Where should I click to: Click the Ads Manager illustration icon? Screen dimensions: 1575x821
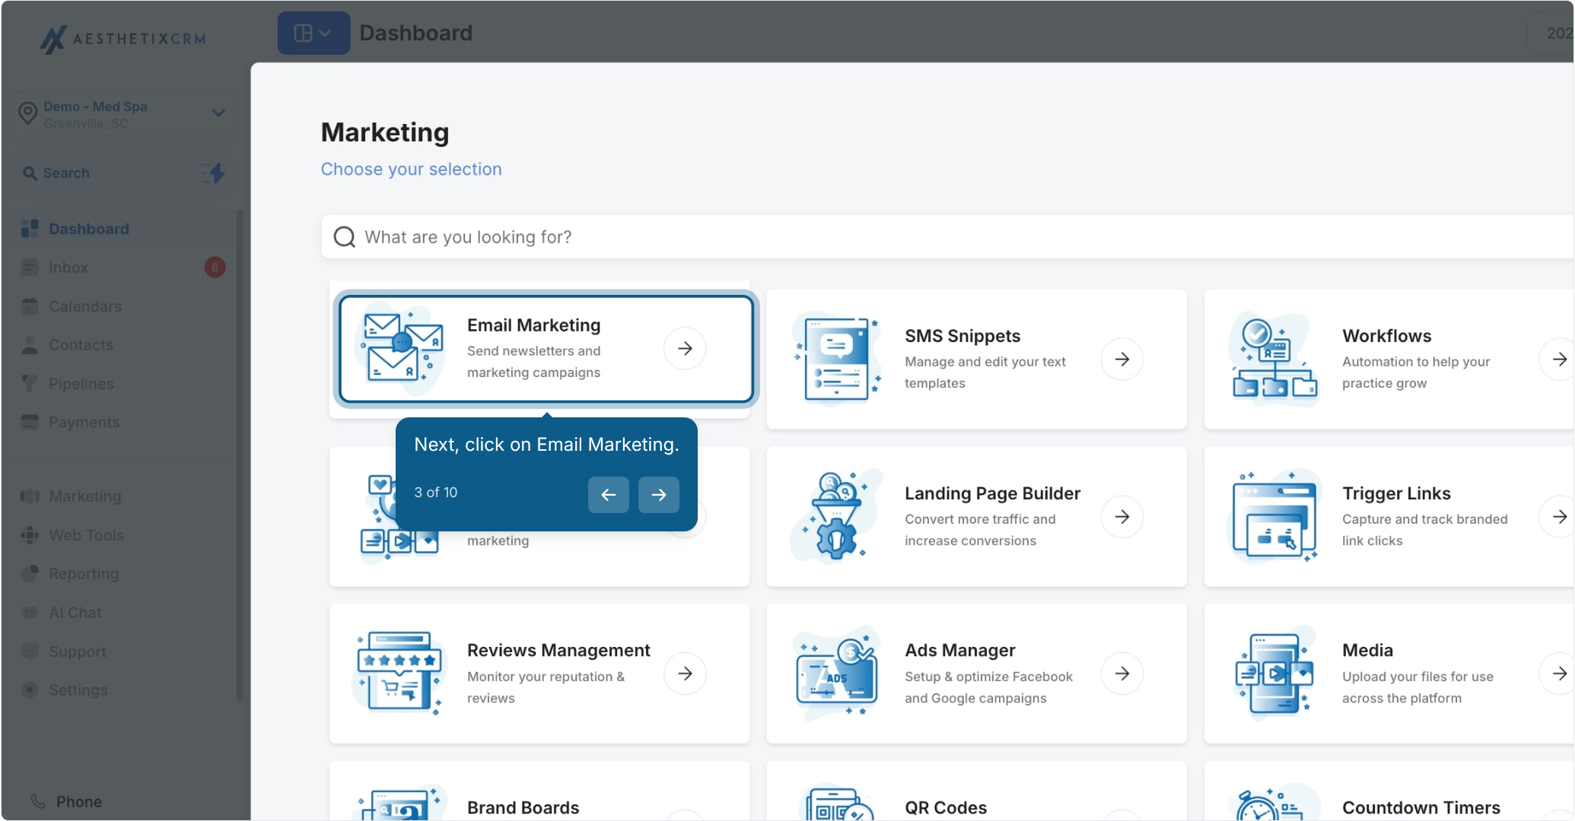(837, 674)
